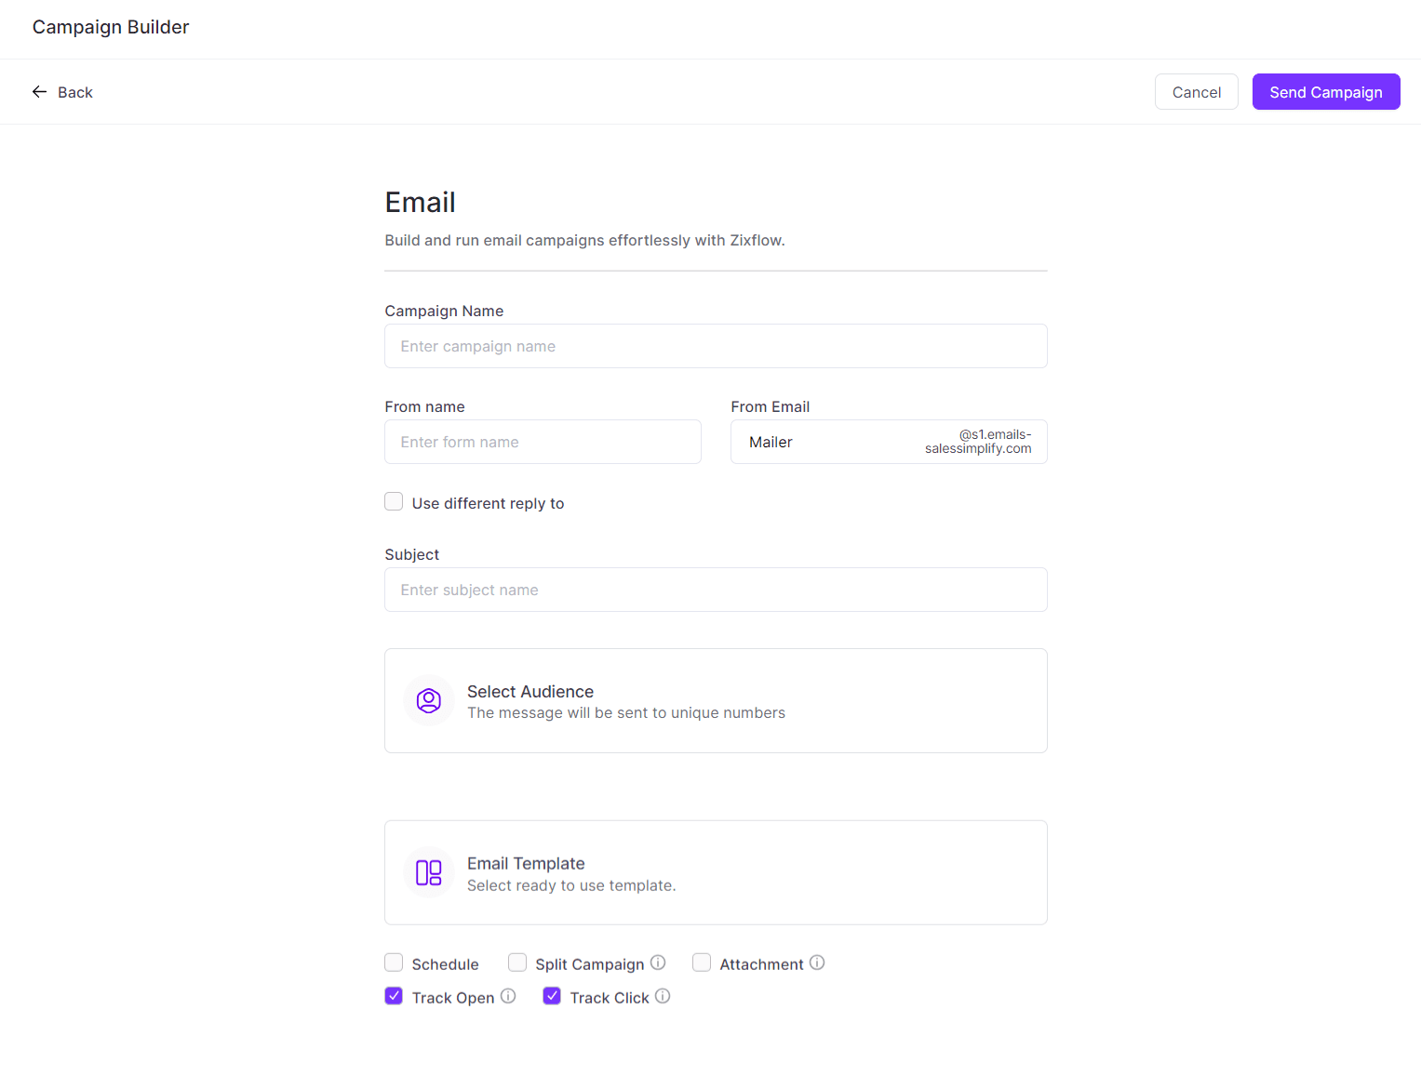Click the info icon beside Track Open
The image size is (1421, 1075).
click(x=508, y=996)
